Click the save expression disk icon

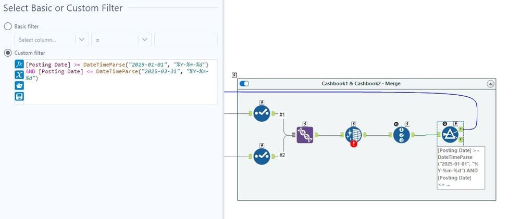point(19,96)
